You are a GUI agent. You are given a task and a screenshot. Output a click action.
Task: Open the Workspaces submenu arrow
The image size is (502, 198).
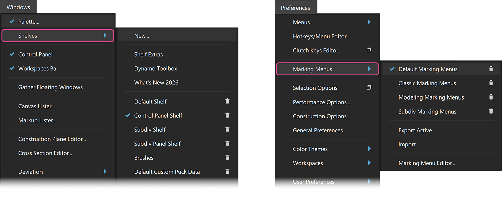coord(369,163)
